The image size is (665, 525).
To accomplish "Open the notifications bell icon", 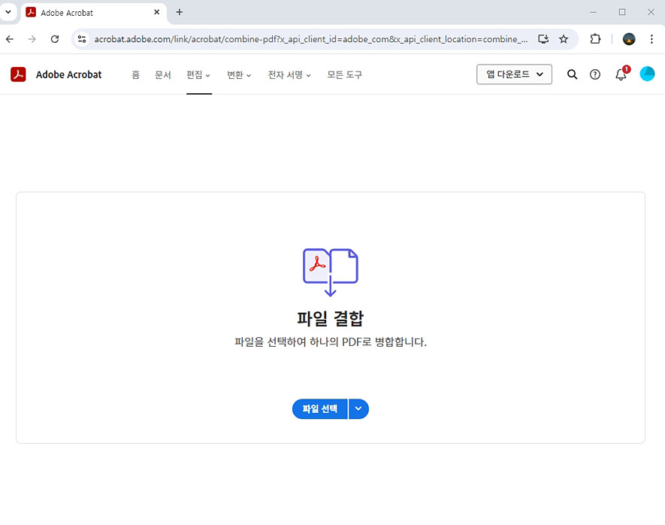I will 621,74.
